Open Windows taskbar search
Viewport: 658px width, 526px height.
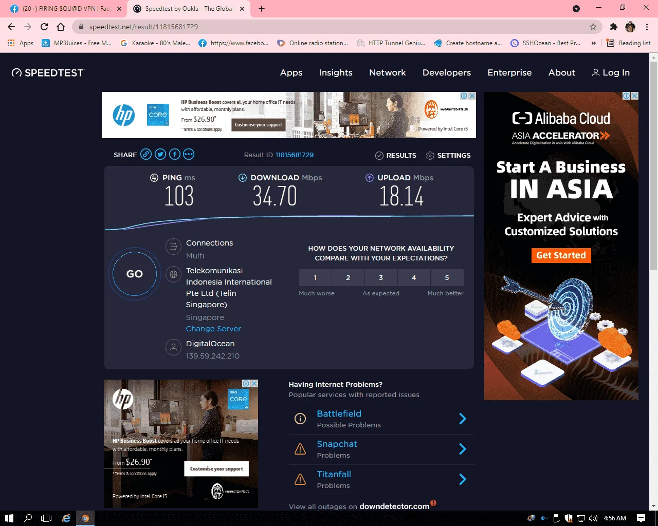pyautogui.click(x=28, y=518)
